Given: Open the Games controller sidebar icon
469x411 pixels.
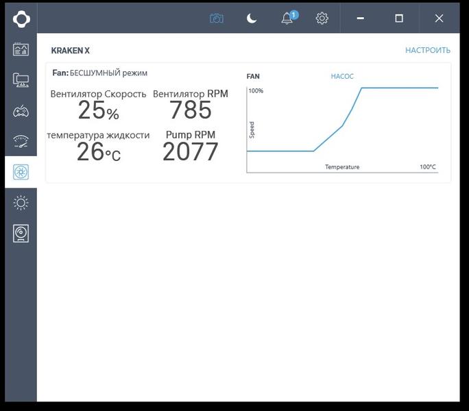Looking at the screenshot, I should pos(21,111).
